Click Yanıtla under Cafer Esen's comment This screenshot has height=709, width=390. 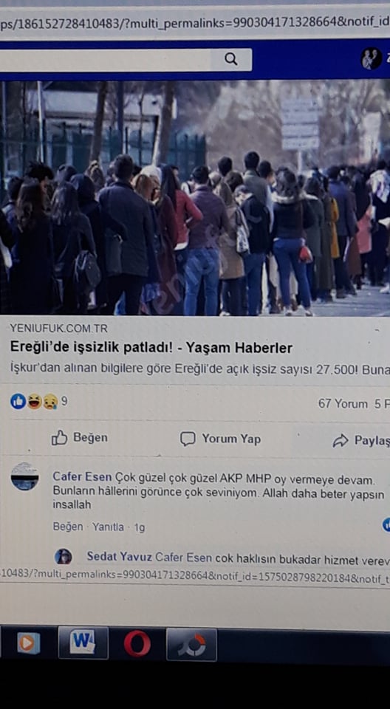tap(108, 527)
